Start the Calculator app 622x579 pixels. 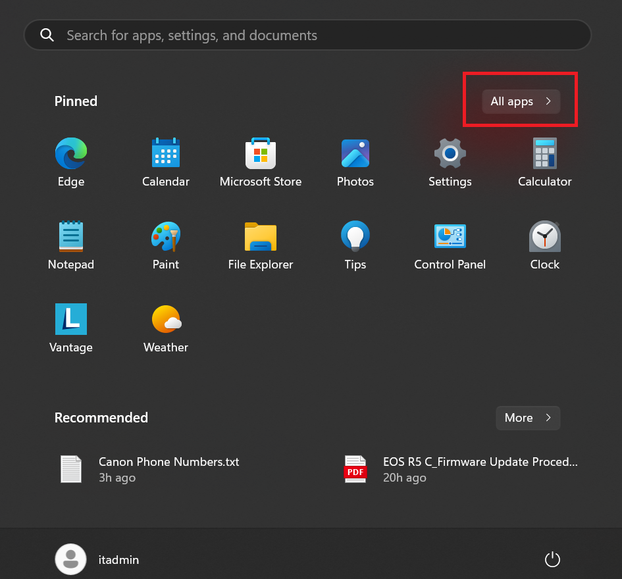point(544,162)
